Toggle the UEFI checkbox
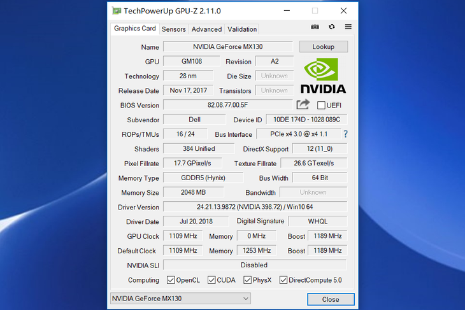465x310 pixels. pyautogui.click(x=321, y=105)
